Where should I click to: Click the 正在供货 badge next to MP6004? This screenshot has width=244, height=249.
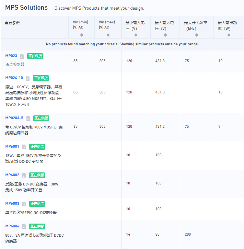click(37, 227)
